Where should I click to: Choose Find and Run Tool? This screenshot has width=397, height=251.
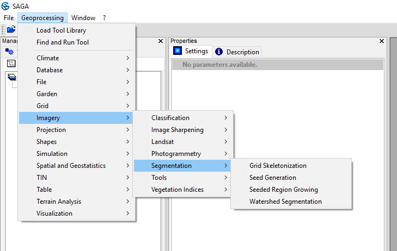point(77,42)
